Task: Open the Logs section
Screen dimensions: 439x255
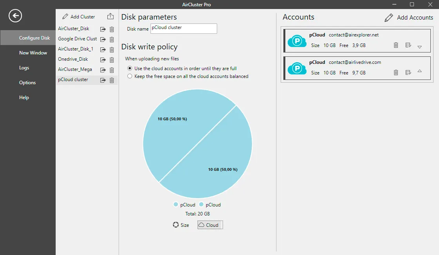Action: point(24,68)
